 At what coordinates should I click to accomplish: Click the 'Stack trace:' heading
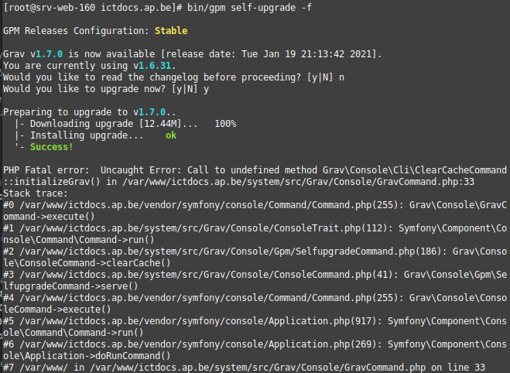pos(36,193)
